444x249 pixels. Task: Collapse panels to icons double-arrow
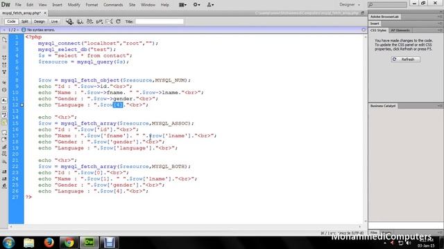point(441,12)
